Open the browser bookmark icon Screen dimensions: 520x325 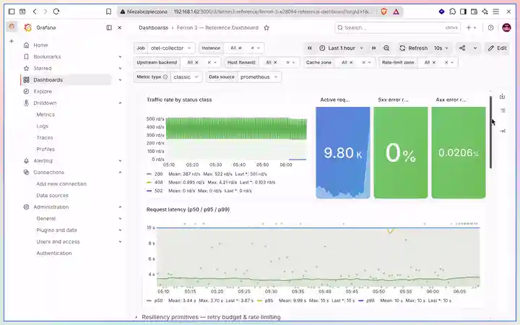point(108,12)
